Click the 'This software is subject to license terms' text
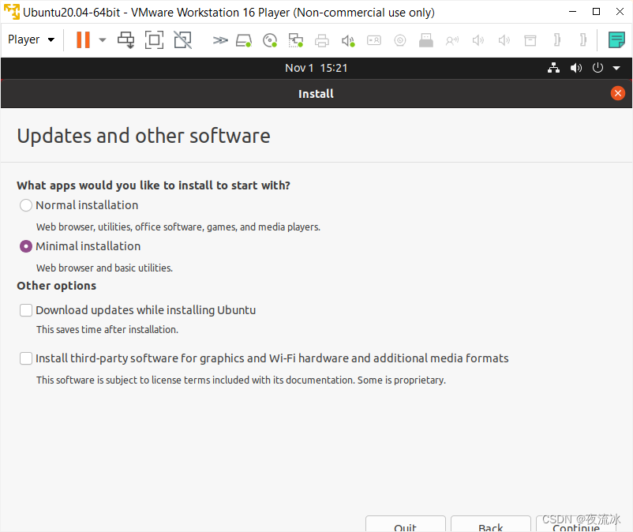 click(241, 380)
